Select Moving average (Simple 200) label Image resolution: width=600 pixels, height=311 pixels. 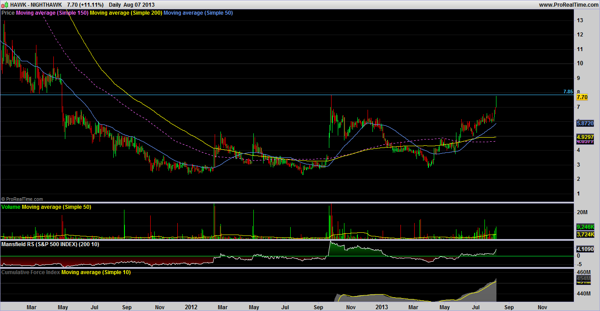coord(126,13)
